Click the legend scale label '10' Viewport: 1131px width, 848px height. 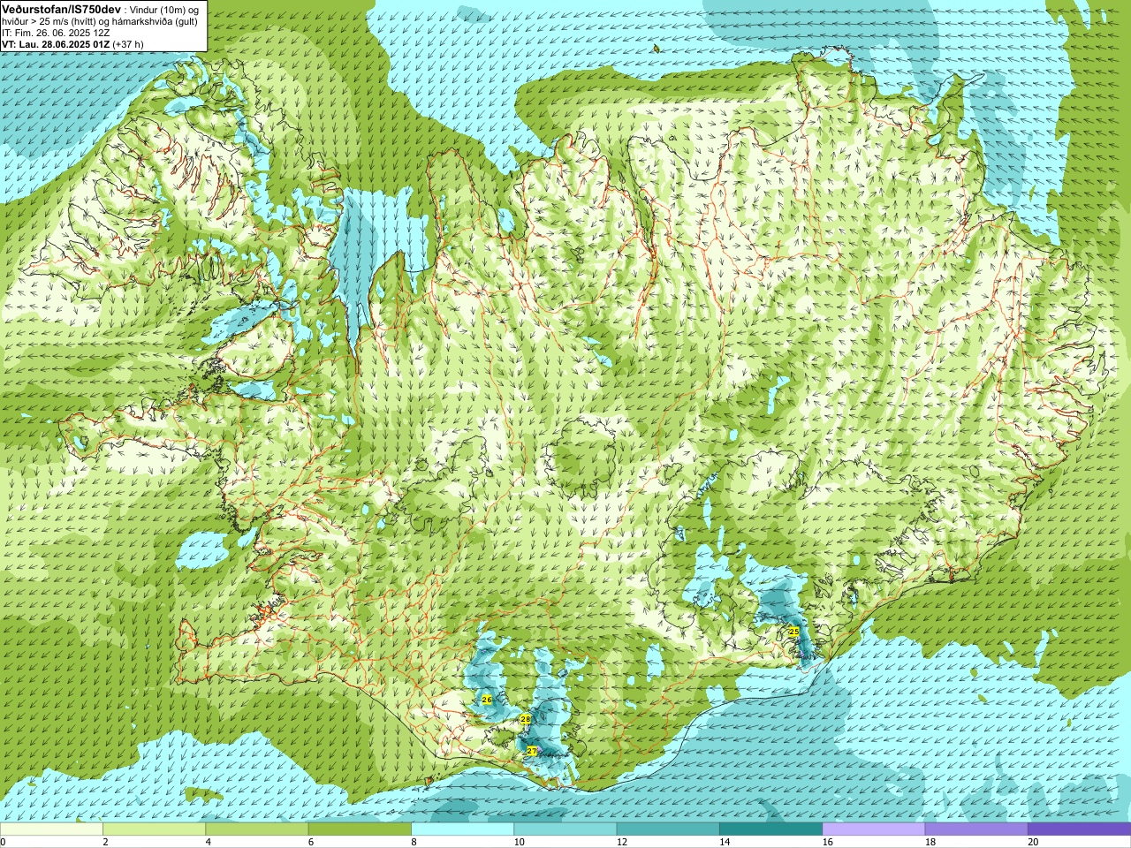point(519,842)
